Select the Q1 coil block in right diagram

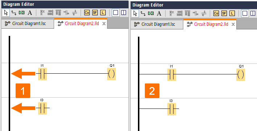241,74
